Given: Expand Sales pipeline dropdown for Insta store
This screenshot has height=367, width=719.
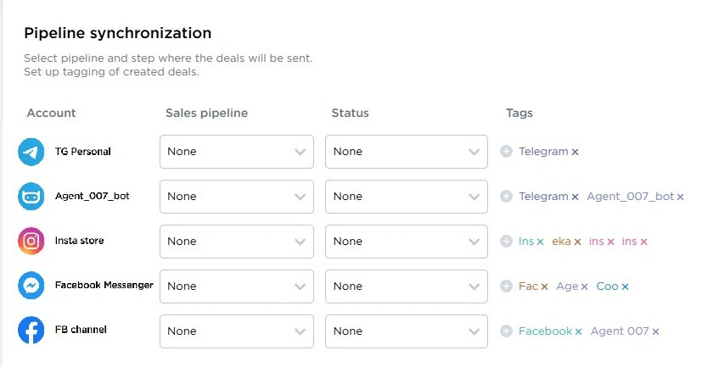Looking at the screenshot, I should (236, 242).
